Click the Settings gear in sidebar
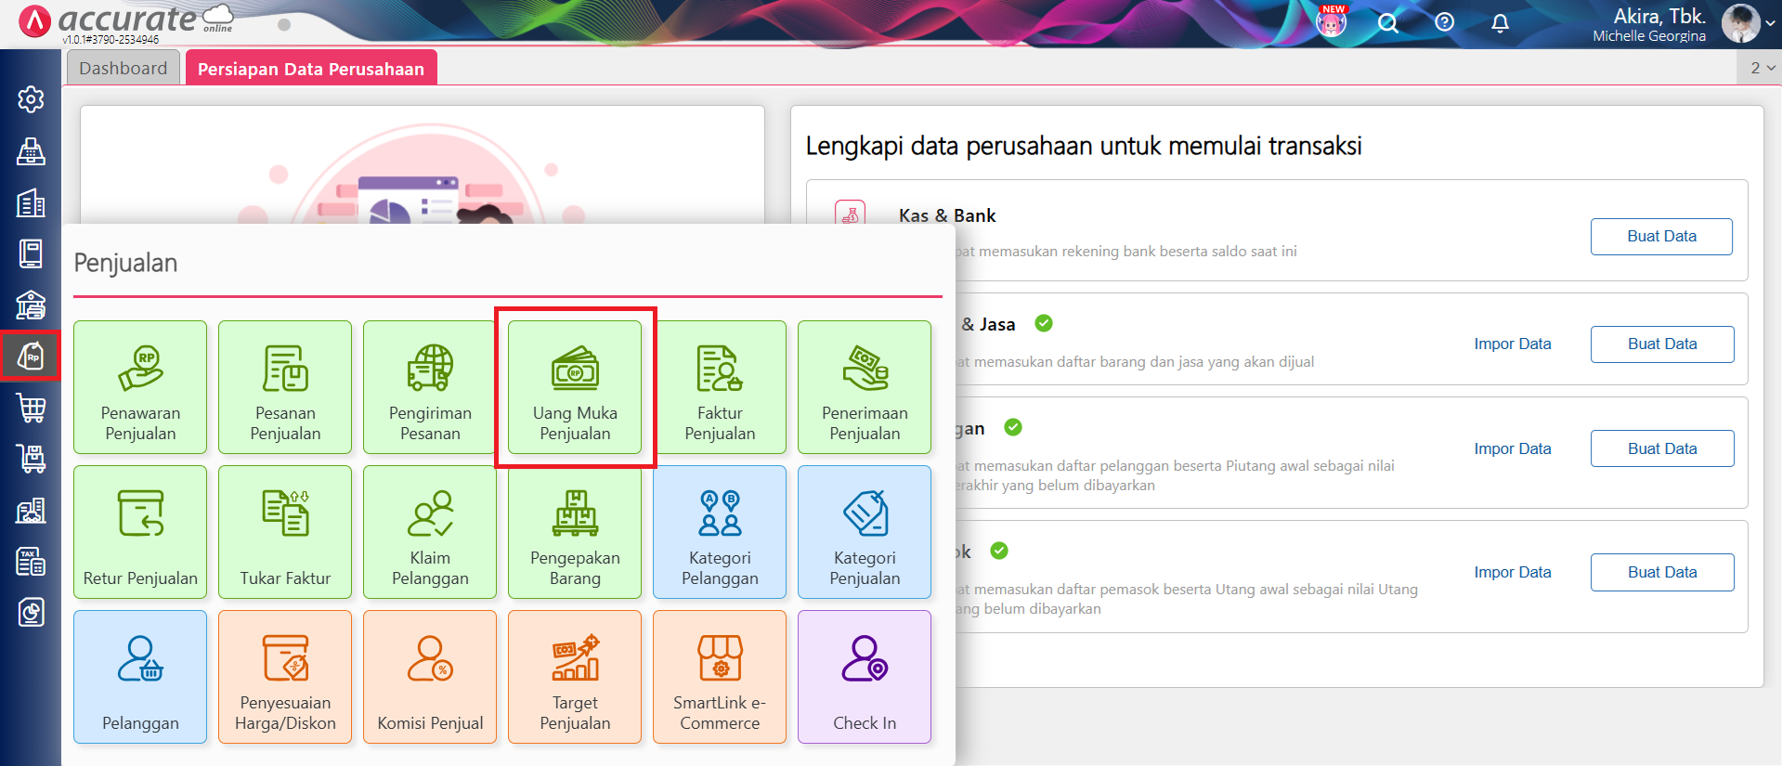This screenshot has height=766, width=1782. [31, 99]
